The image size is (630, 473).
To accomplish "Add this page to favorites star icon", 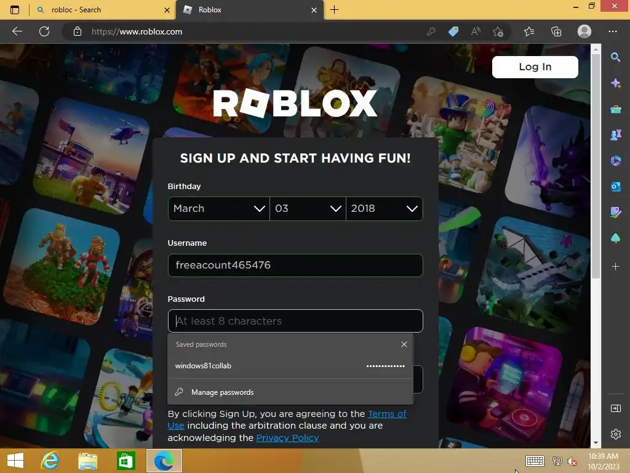I will point(498,31).
